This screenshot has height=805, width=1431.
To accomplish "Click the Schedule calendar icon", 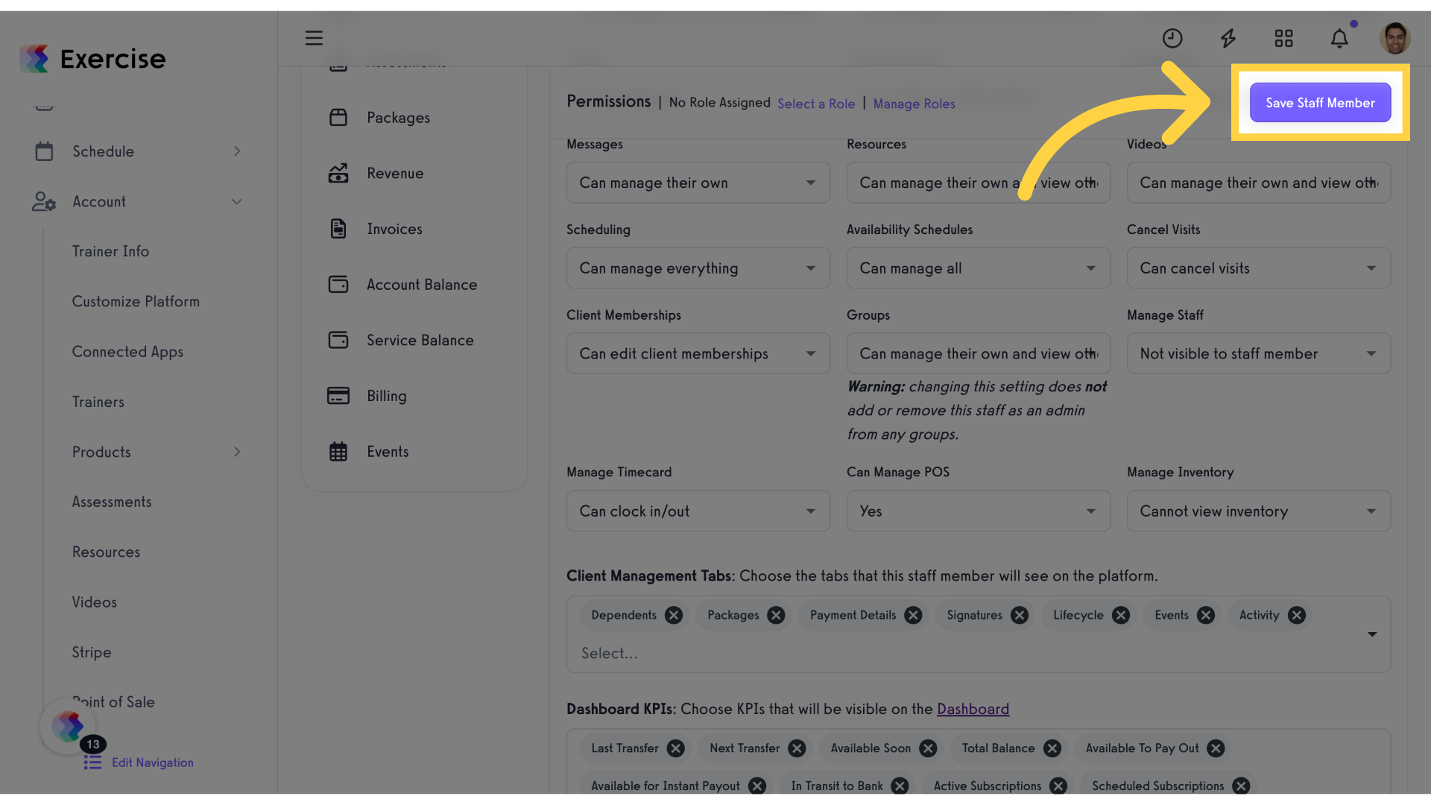I will coord(44,151).
